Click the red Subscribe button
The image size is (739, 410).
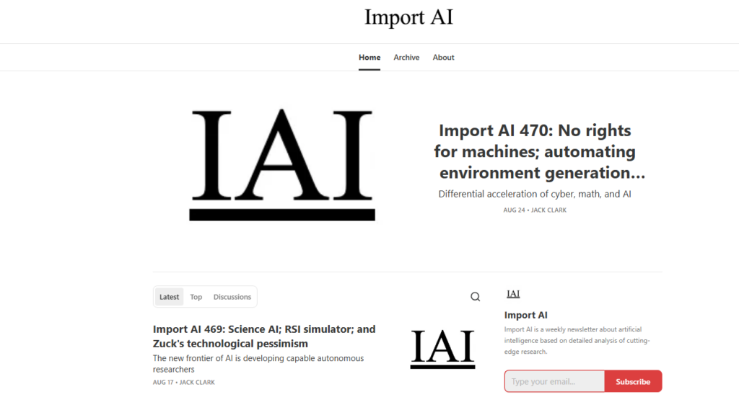coord(633,381)
